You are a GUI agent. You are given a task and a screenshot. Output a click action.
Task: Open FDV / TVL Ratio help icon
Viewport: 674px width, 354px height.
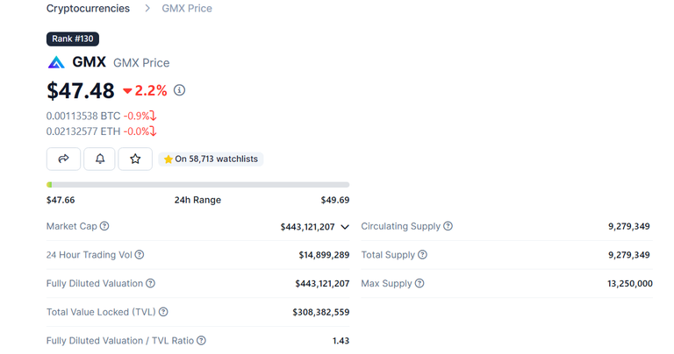coord(201,340)
